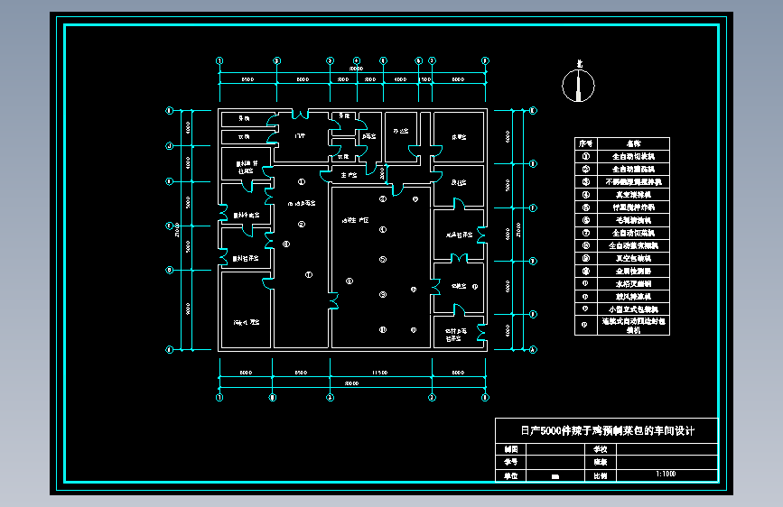This screenshot has height=507, width=783.
Task: Click the 学号 cell in title block
Action: 511,462
